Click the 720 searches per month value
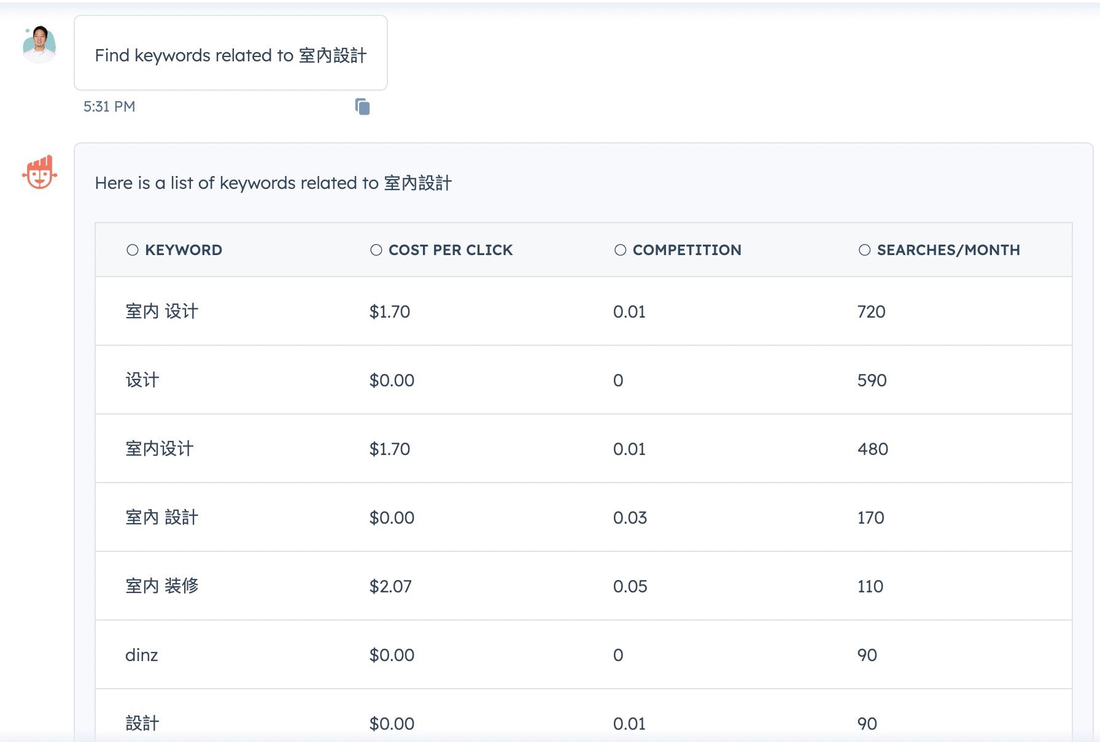1100x742 pixels. tap(872, 312)
